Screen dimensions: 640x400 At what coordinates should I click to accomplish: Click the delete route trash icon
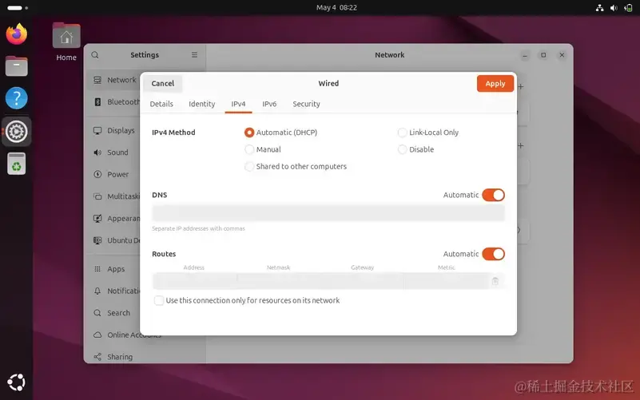tap(495, 281)
